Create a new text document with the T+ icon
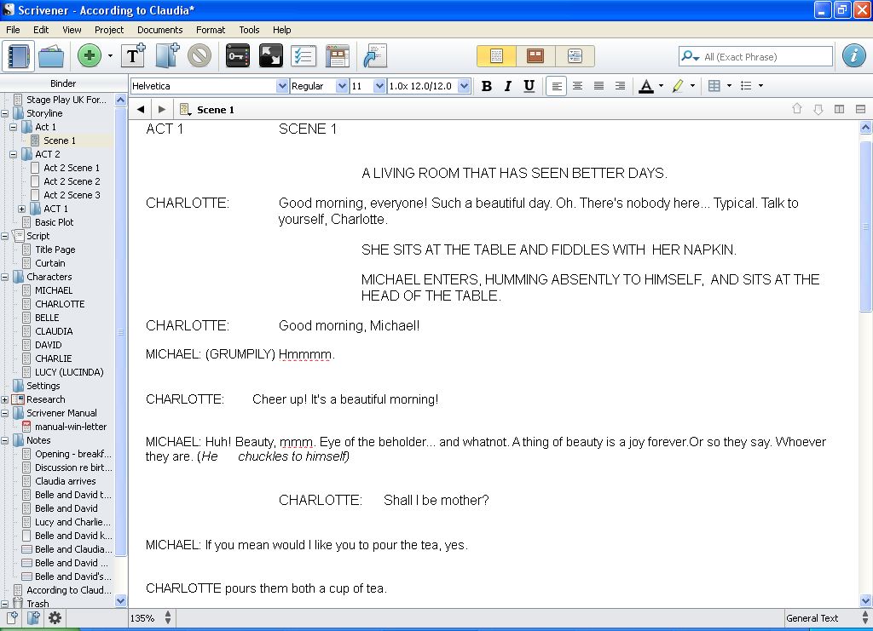 tap(133, 55)
